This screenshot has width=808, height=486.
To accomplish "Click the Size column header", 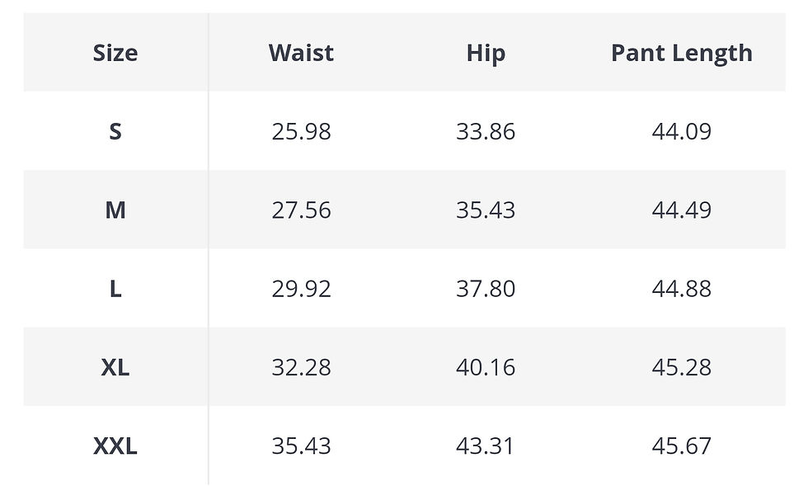I will pyautogui.click(x=115, y=53).
